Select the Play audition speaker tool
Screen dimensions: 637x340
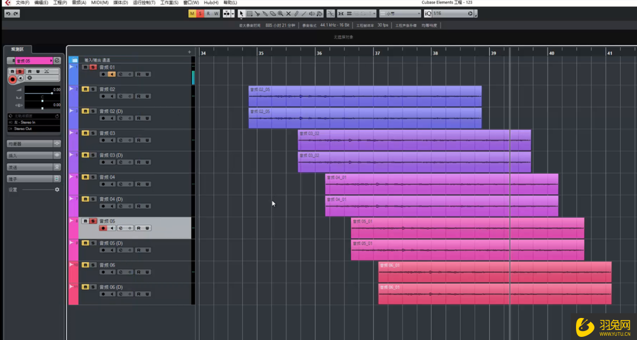click(312, 14)
